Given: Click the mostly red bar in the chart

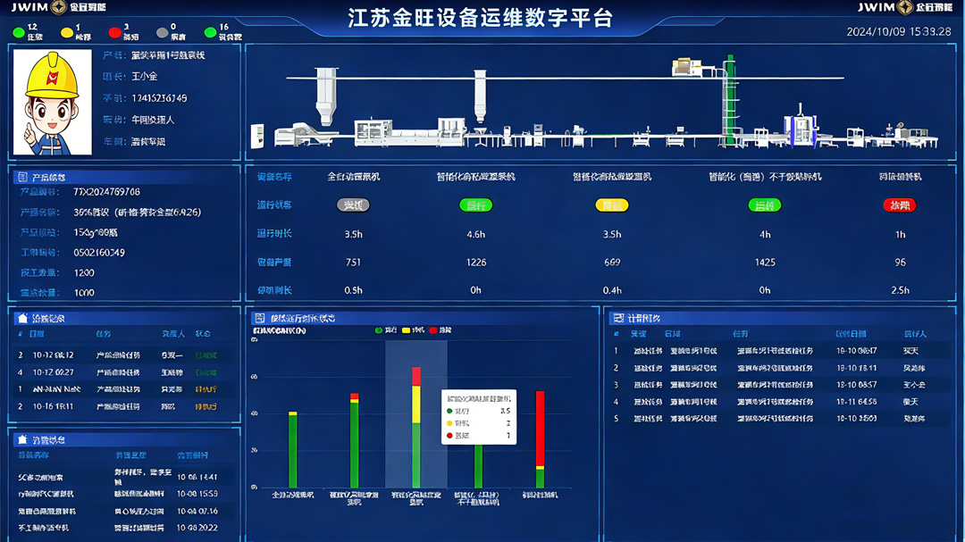Looking at the screenshot, I should [540, 429].
